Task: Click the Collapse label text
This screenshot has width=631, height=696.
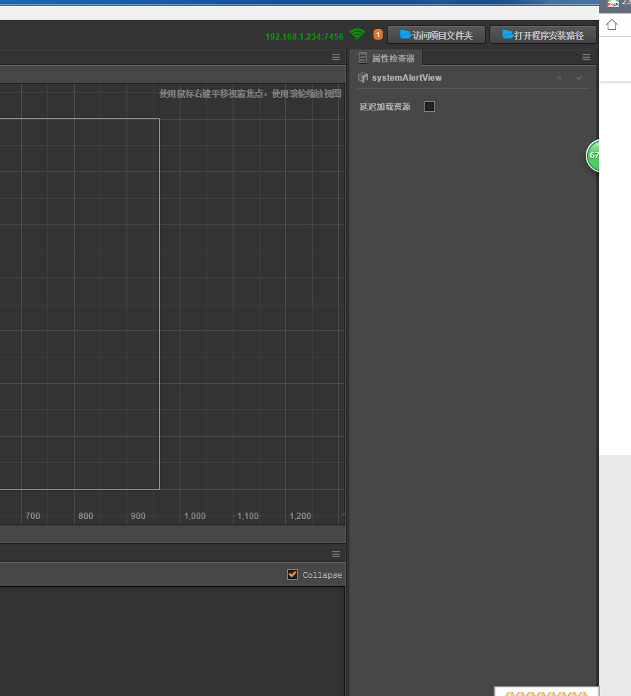Action: (323, 575)
